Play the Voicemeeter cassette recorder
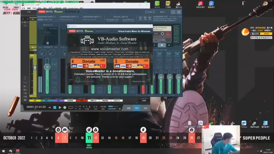The height and width of the screenshot is (154, 274). coord(155,45)
